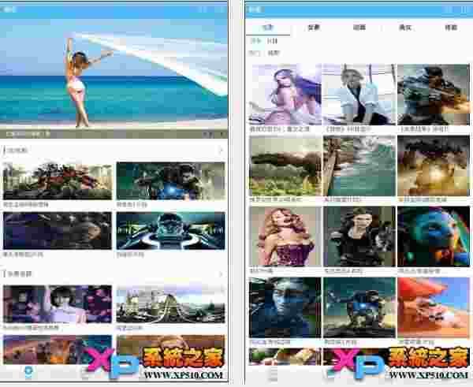Open the dark blue-faced man thumbnail

coord(285,307)
